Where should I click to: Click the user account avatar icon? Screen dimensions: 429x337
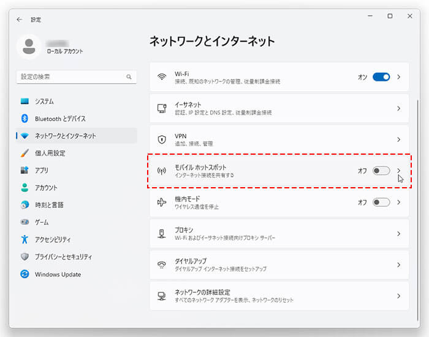29,46
